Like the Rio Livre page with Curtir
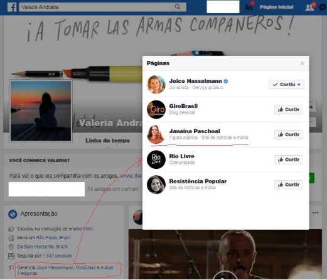 pos(289,159)
